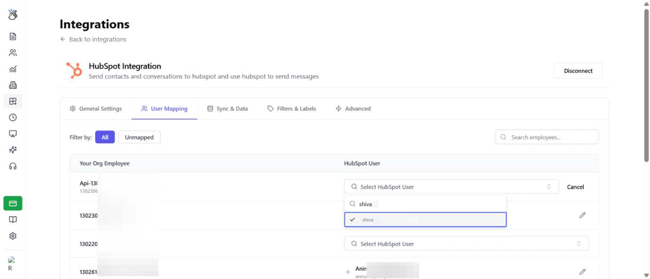Click the AI sparkles icon in sidebar
The image size is (650, 279).
coord(12,150)
